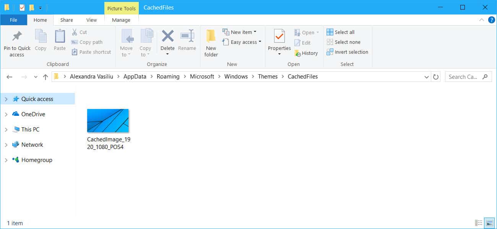Open the Manage Picture Tools tab

pos(121,20)
